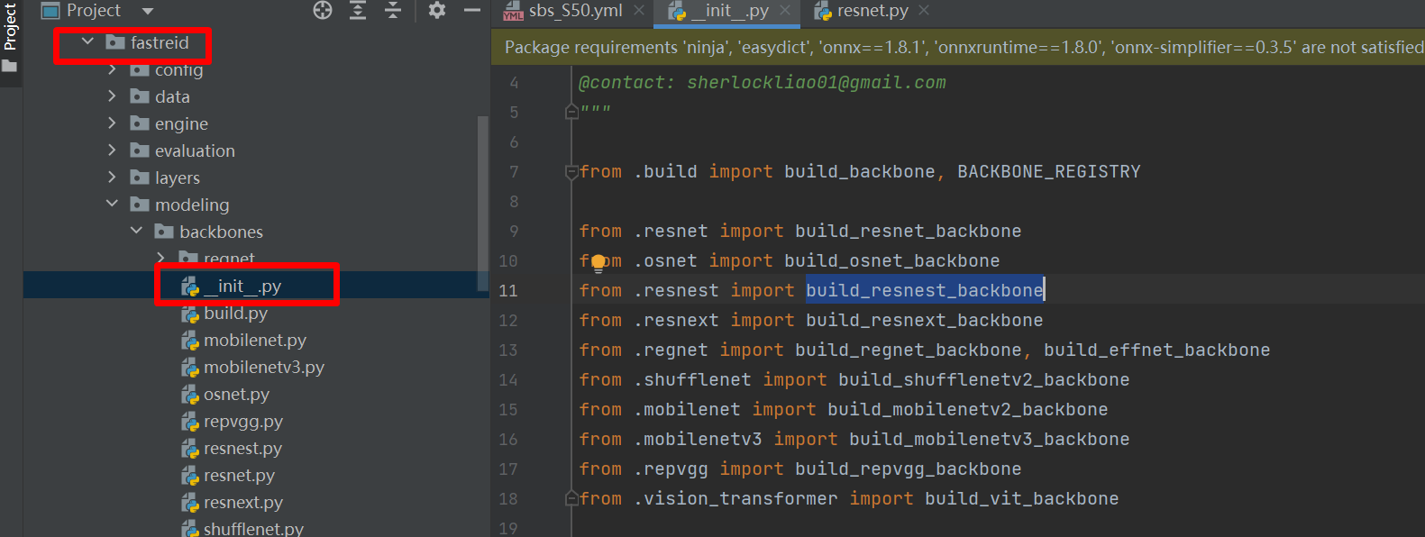The width and height of the screenshot is (1425, 537).
Task: Collapse the fastreid folder
Action: coord(87,41)
